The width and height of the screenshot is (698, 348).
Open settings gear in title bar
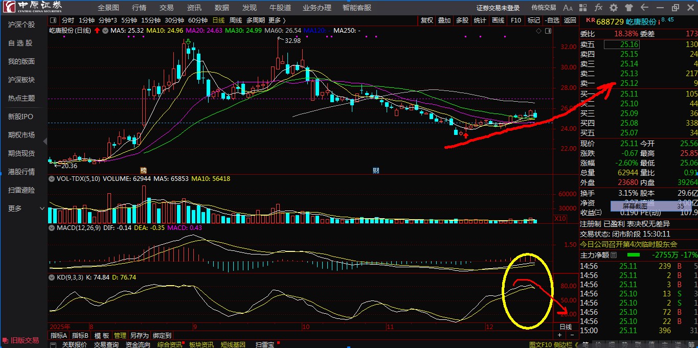coord(614,8)
